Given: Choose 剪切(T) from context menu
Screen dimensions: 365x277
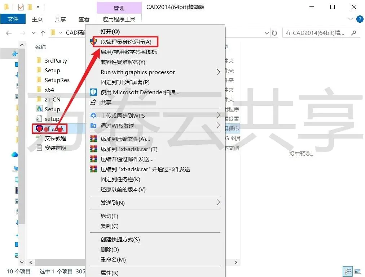Looking at the screenshot, I should tap(109, 216).
